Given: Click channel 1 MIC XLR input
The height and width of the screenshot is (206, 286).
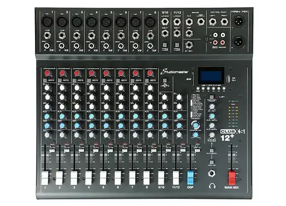Looking at the screenshot, I should tap(47, 22).
